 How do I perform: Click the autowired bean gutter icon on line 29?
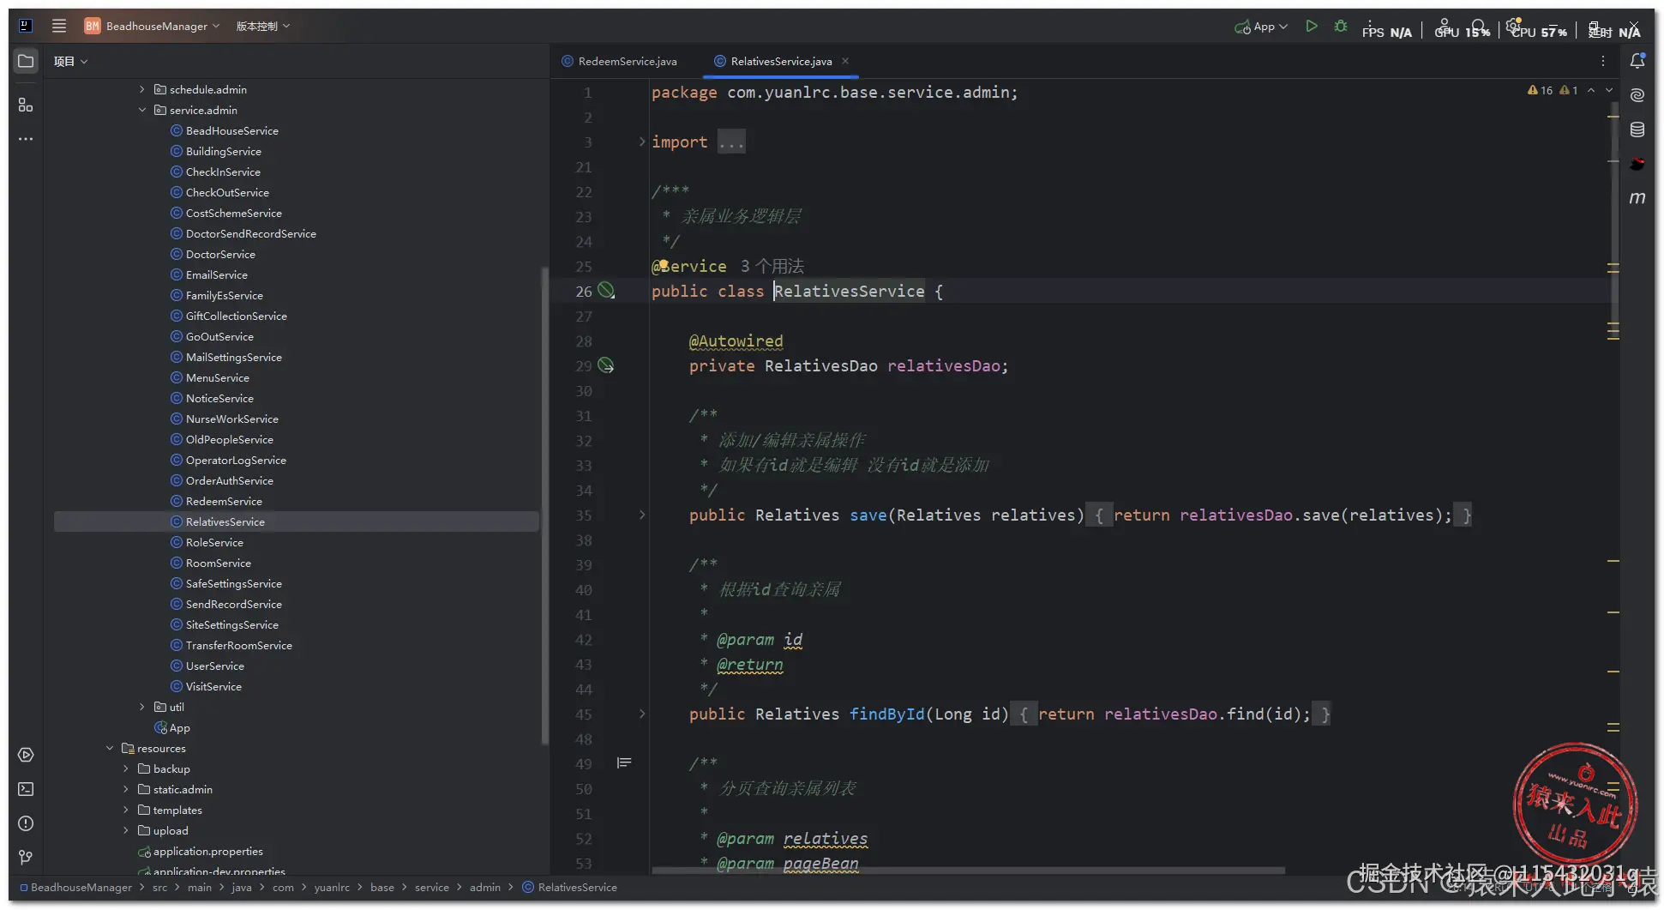[606, 365]
